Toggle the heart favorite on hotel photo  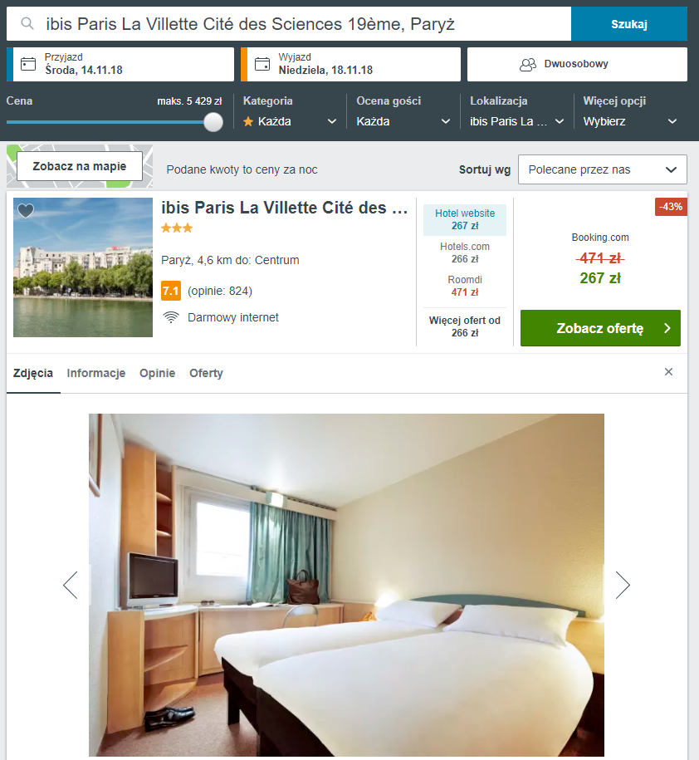tap(26, 210)
